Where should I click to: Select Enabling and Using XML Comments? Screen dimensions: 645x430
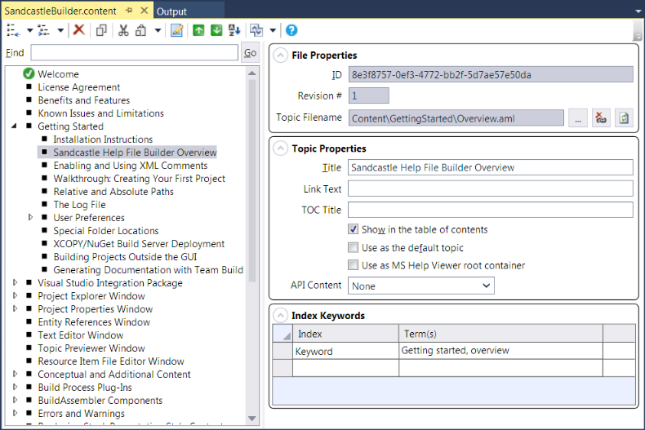(131, 166)
